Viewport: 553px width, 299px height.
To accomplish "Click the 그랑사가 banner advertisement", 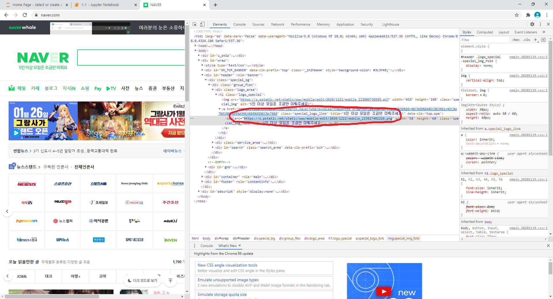I will [96, 121].
